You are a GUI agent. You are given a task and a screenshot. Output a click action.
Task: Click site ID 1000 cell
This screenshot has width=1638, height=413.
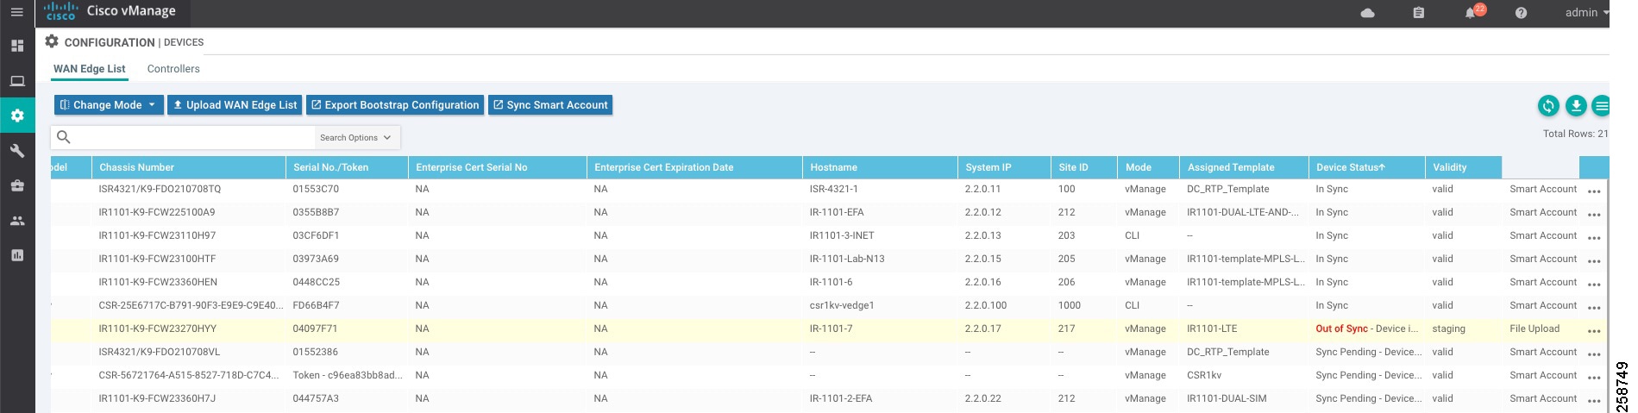pyautogui.click(x=1070, y=305)
